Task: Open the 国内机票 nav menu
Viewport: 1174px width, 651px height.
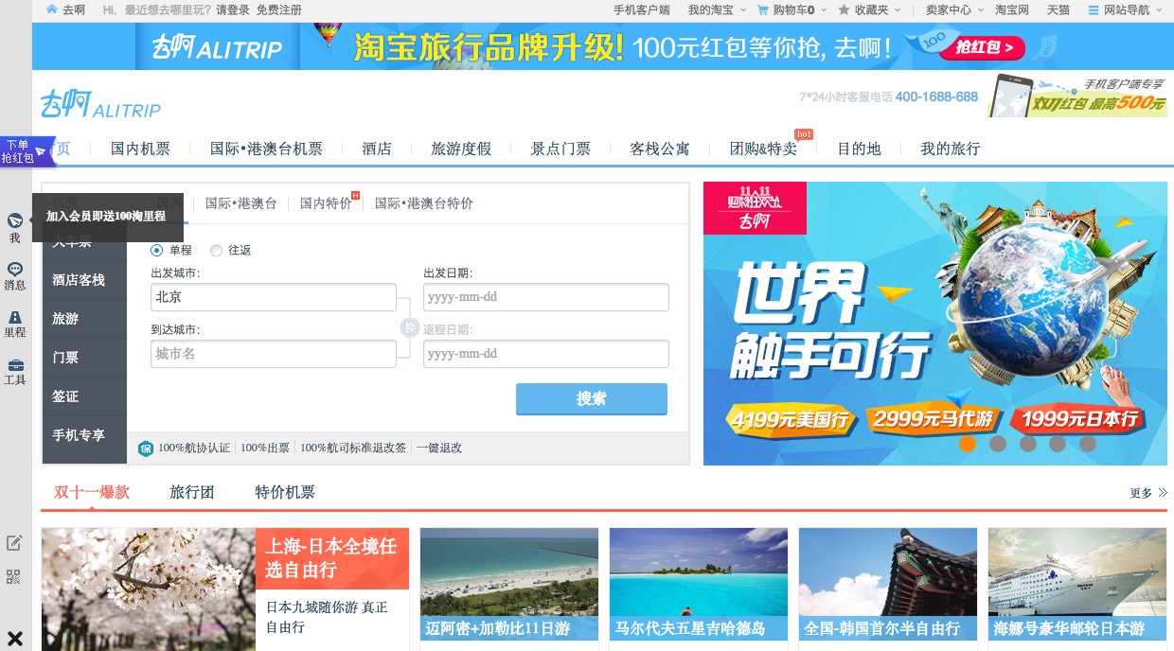Action: [140, 149]
